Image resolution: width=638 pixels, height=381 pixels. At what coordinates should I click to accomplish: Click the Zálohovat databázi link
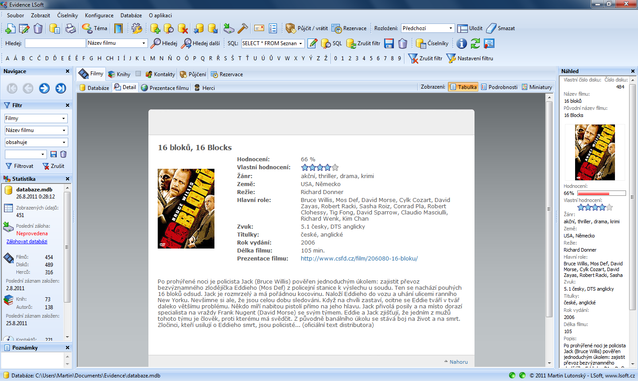click(27, 241)
